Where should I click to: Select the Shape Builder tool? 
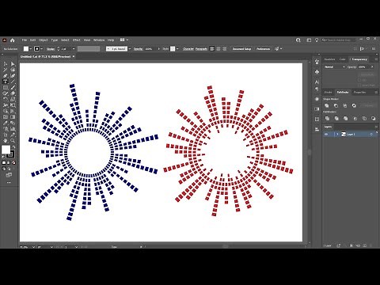6,111
